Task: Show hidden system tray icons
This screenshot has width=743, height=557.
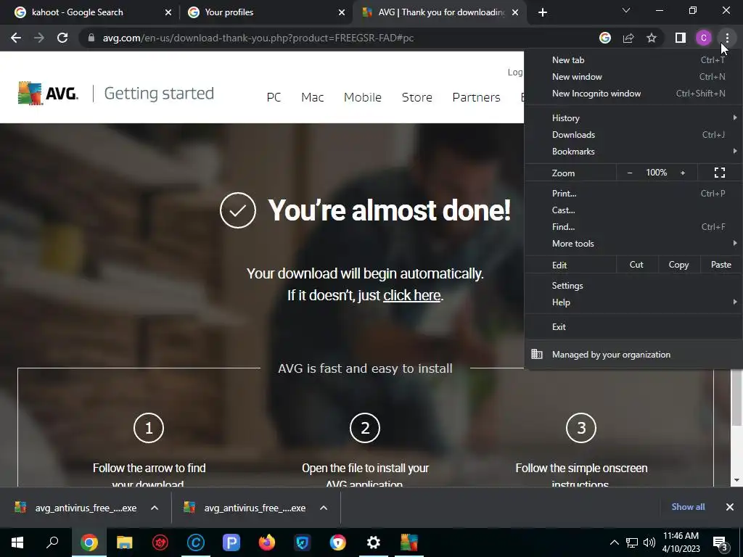Action: tap(614, 542)
